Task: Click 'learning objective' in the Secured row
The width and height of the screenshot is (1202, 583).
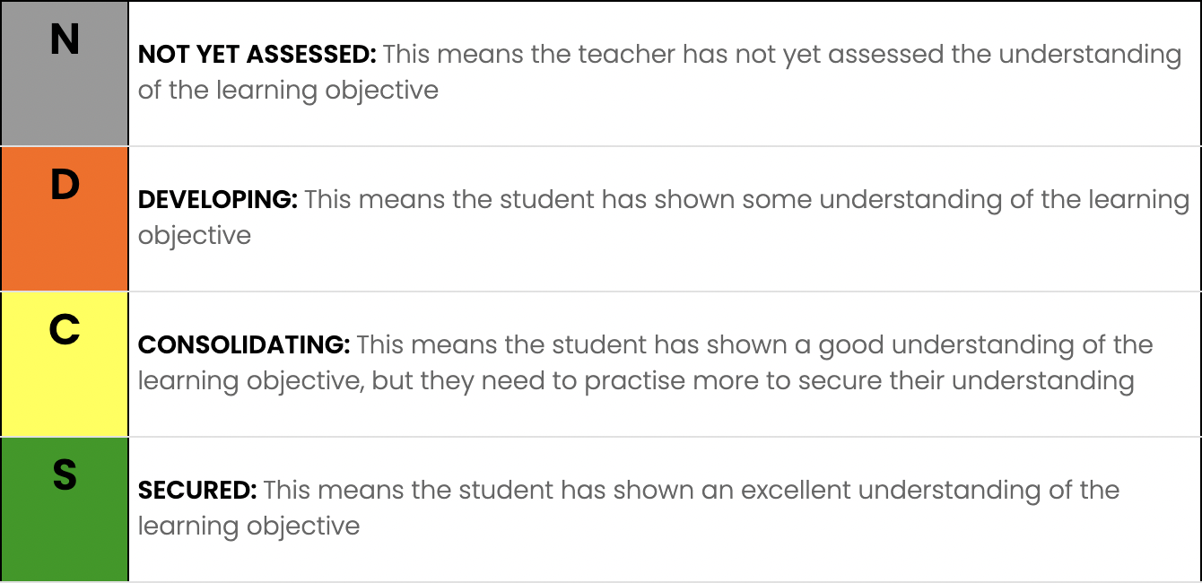Action: 248,526
